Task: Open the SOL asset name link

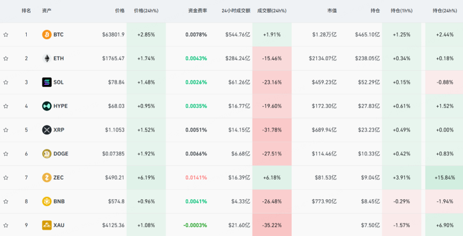Action: [58, 82]
